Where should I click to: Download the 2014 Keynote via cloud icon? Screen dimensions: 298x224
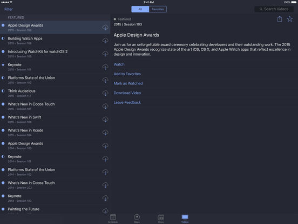(x=105, y=159)
